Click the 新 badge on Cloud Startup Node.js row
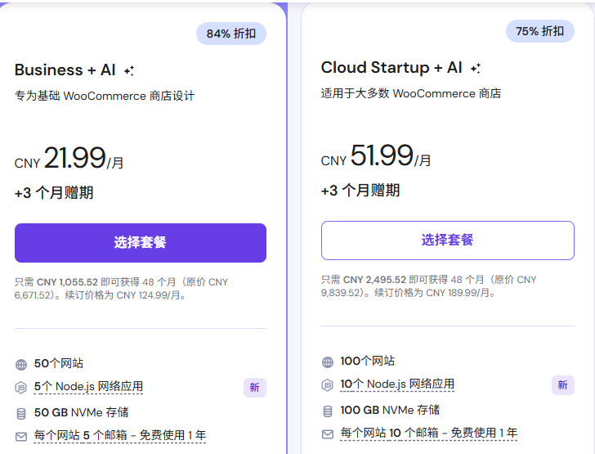This screenshot has width=595, height=454. 563,385
